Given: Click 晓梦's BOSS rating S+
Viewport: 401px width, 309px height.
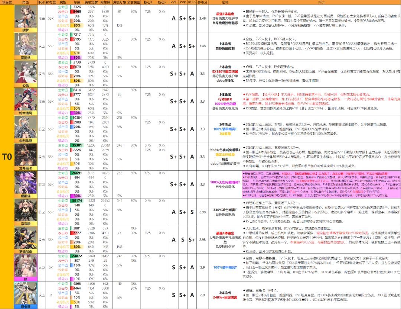Looking at the screenshot, I should click(x=192, y=19).
